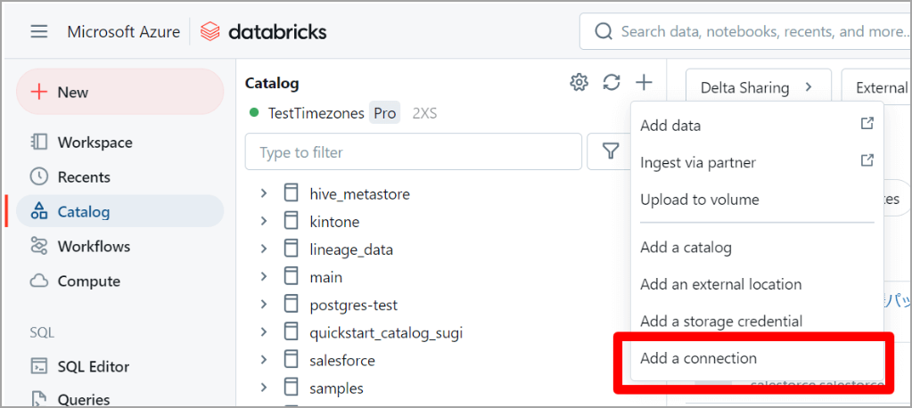This screenshot has width=912, height=408.
Task: Open the hamburger navigation menu
Action: point(38,32)
